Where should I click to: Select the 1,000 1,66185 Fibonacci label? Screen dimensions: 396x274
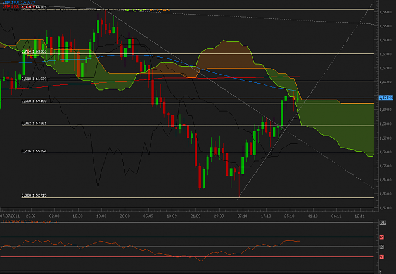34,7
